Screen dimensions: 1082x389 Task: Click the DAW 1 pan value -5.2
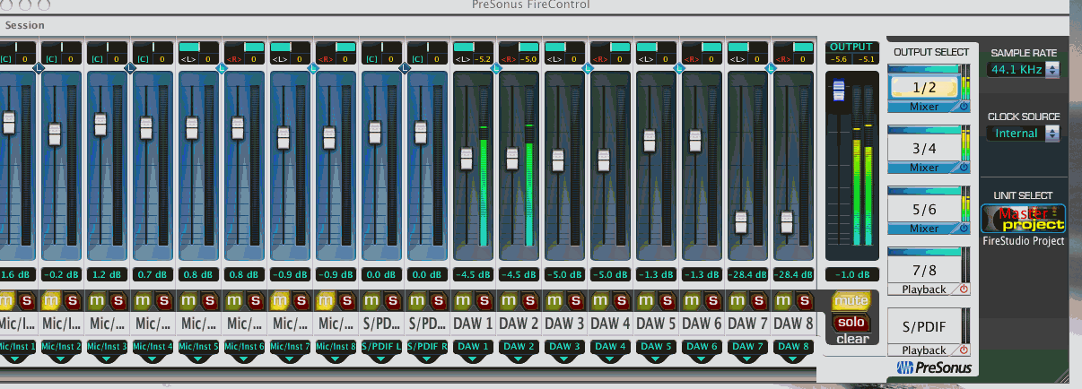484,59
